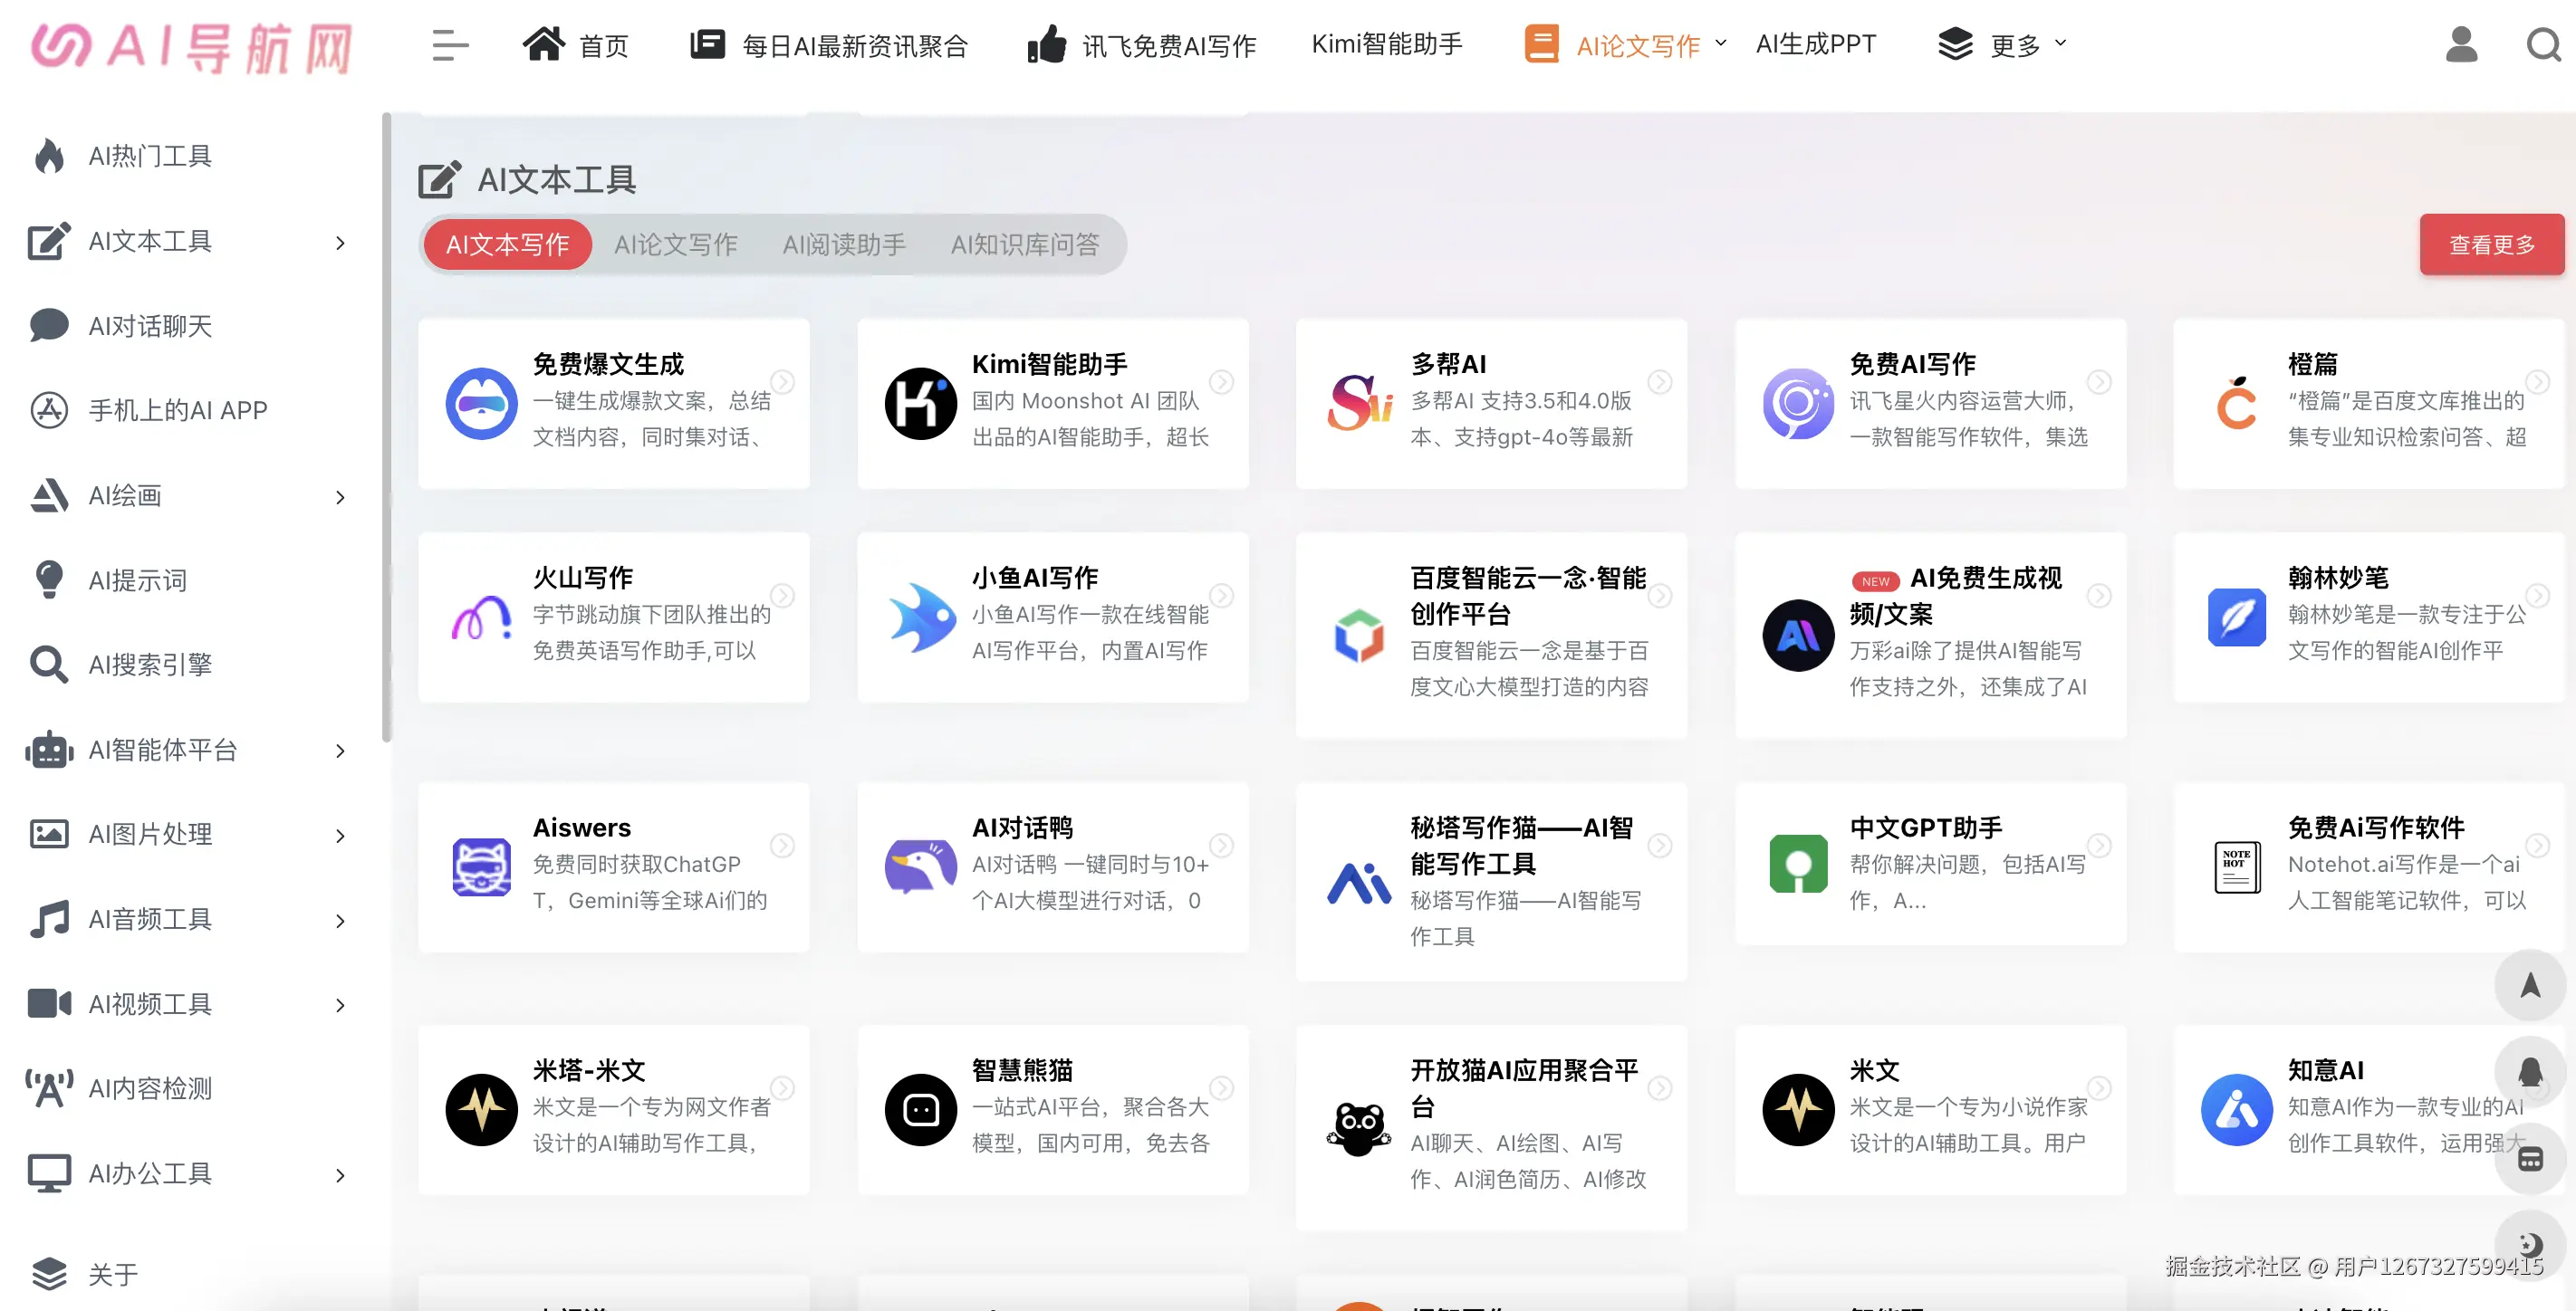Screen dimensions: 2576x1311
Task: Click the 翰林妙笔 feather icon
Action: [2237, 617]
